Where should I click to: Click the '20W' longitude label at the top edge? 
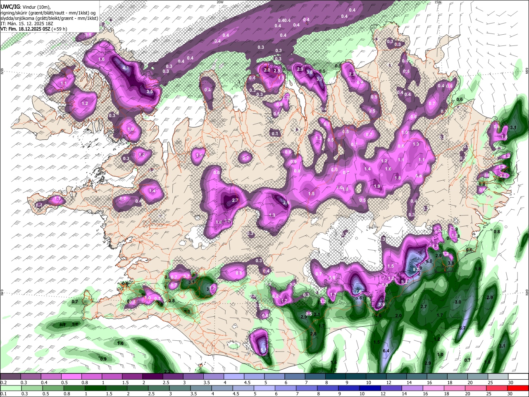pos(220,2)
